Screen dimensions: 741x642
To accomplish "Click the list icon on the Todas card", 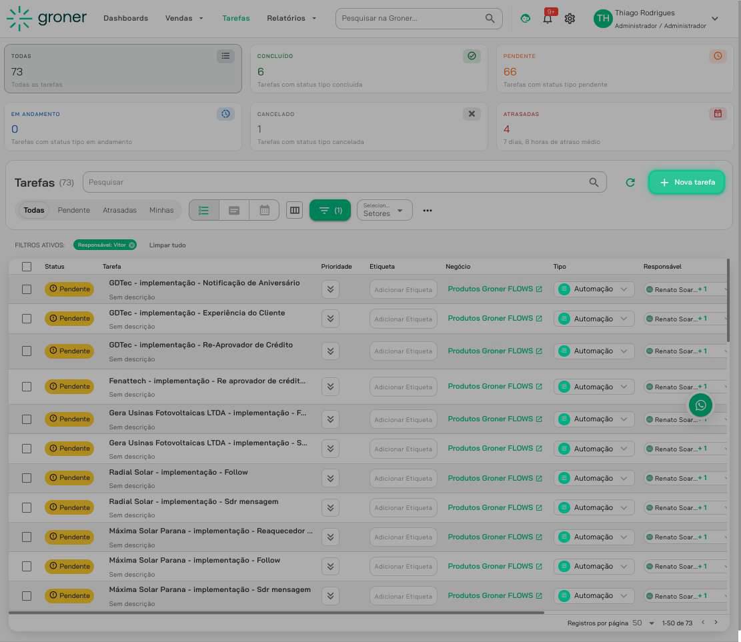I will click(225, 56).
